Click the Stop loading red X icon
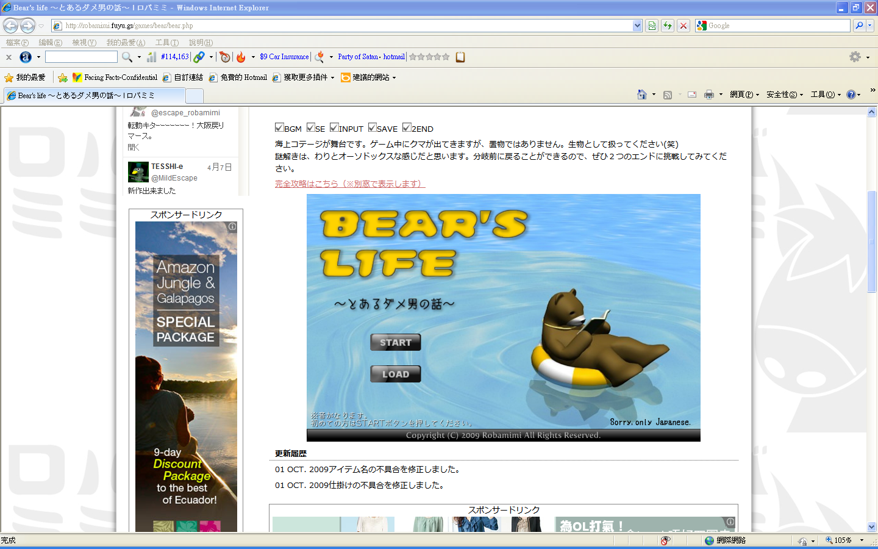Screen dimensions: 878x549 683,26
